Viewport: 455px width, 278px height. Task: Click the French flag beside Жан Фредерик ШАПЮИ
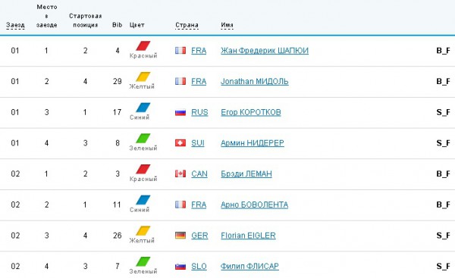pyautogui.click(x=180, y=51)
